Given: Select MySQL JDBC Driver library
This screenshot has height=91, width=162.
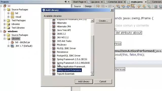Looking at the screenshot, I should click(66, 48).
